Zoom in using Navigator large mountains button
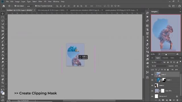 177,54
